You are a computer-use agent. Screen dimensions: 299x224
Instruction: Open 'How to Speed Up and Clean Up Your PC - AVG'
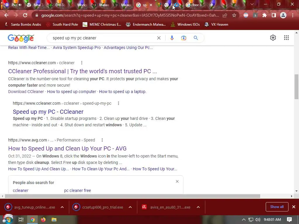67,148
